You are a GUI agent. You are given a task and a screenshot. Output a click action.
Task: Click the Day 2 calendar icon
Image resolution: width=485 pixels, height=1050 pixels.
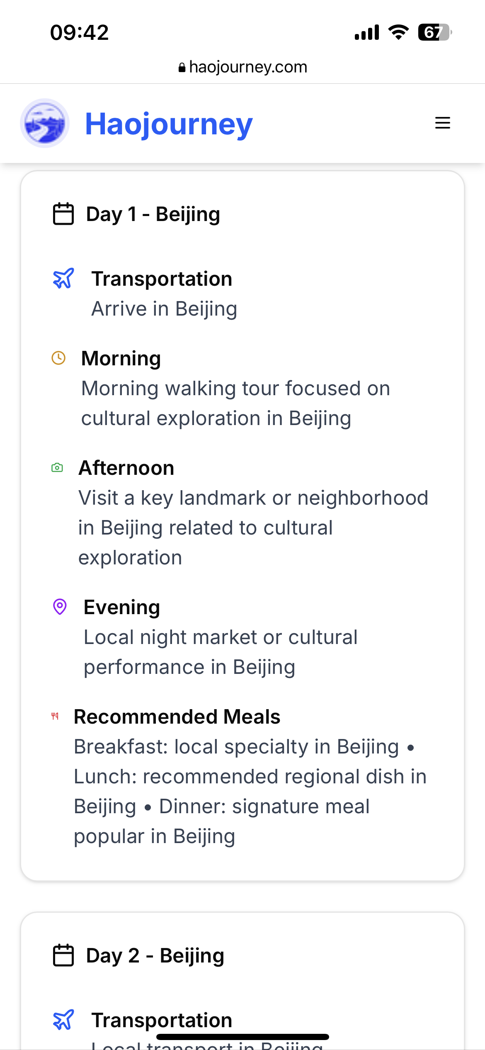point(63,955)
